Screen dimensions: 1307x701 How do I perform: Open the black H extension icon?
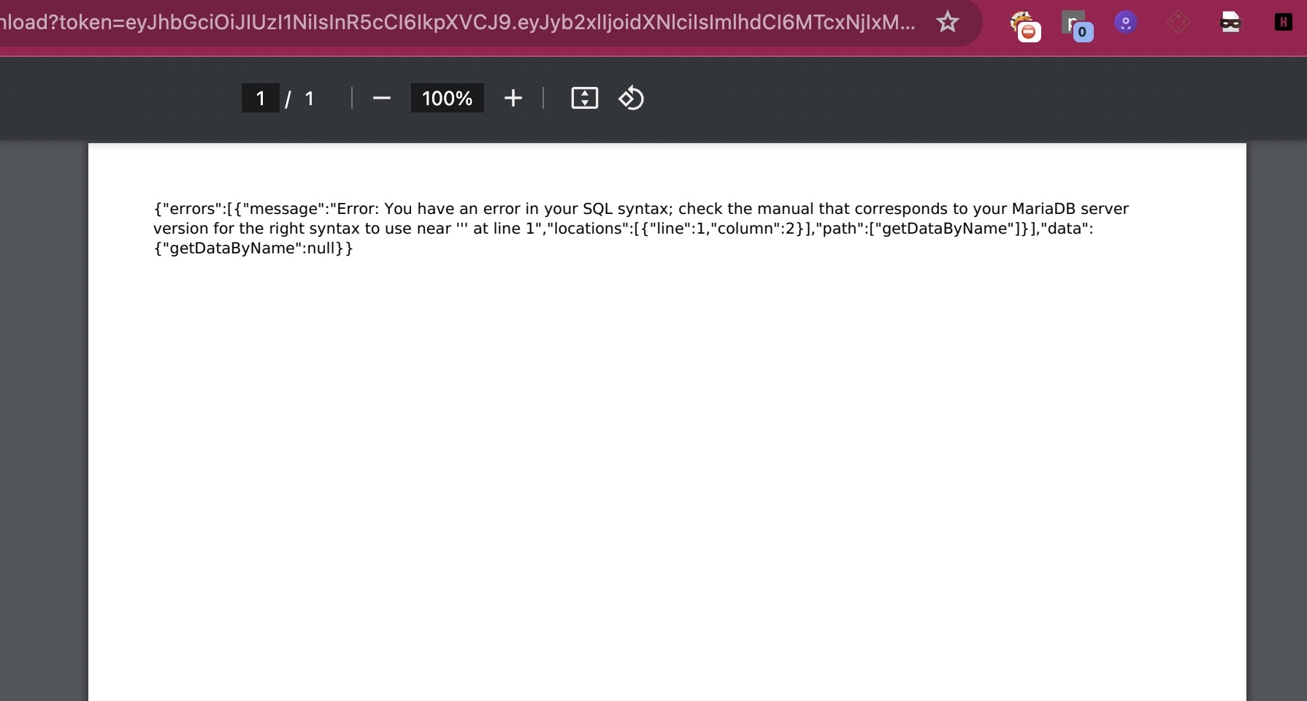(1283, 23)
